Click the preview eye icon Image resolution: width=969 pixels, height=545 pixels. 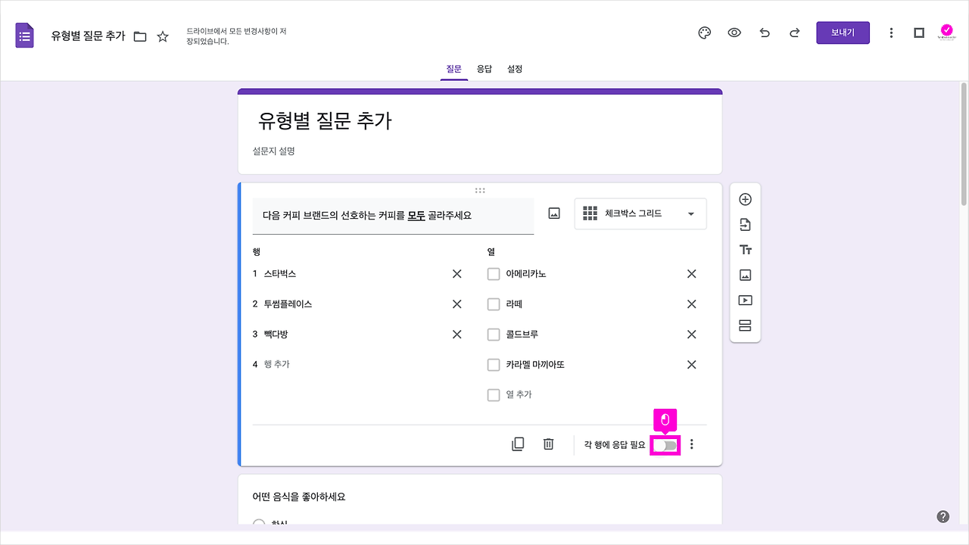click(734, 33)
